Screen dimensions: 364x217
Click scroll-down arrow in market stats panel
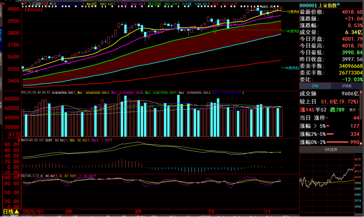tap(361, 144)
